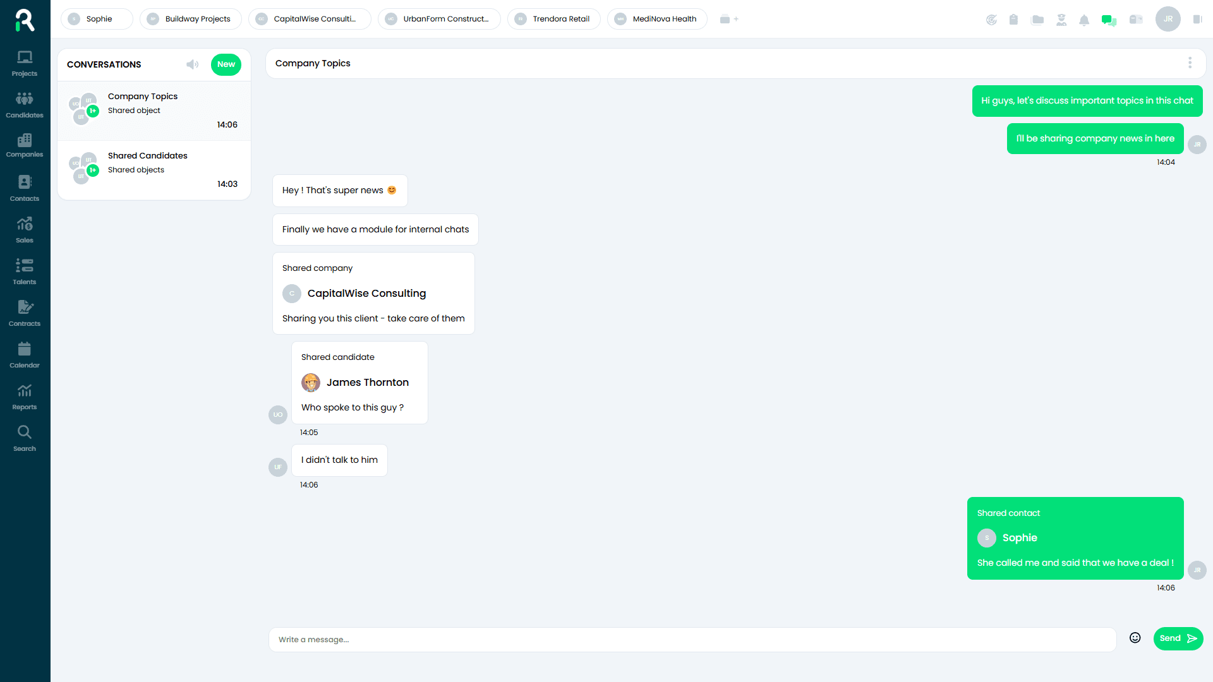Open the emoji picker near the message box

click(x=1135, y=638)
